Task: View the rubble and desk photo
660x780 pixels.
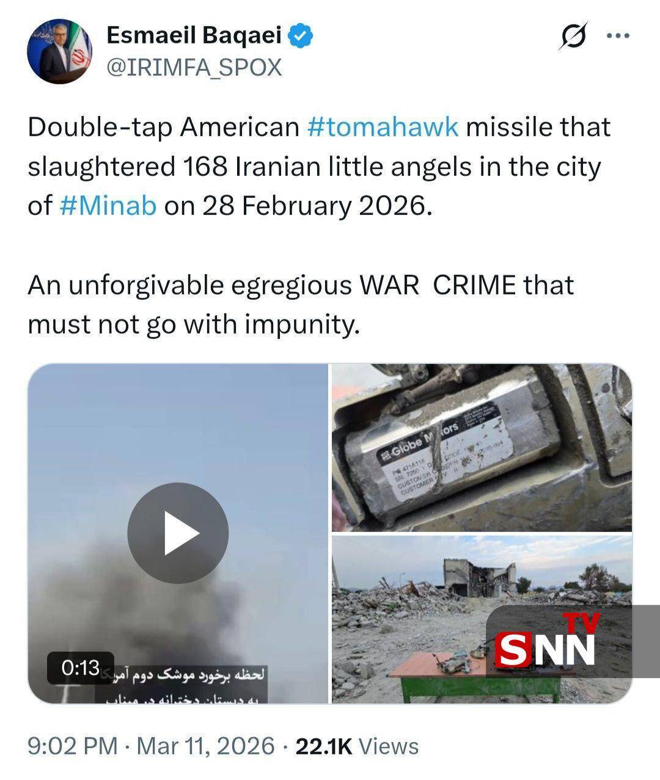Action: 482,619
